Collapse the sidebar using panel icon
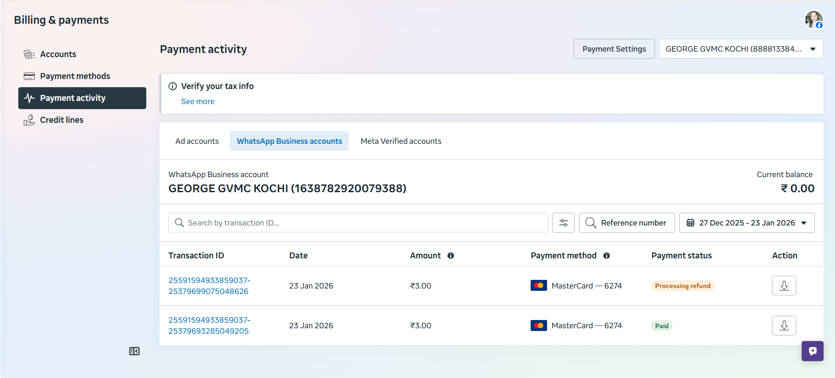 click(134, 351)
